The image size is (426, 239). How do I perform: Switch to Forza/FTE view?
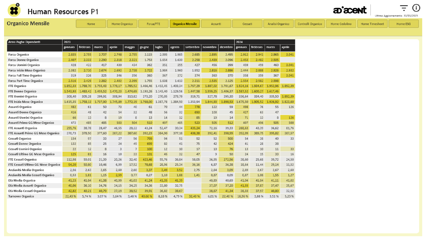[153, 24]
